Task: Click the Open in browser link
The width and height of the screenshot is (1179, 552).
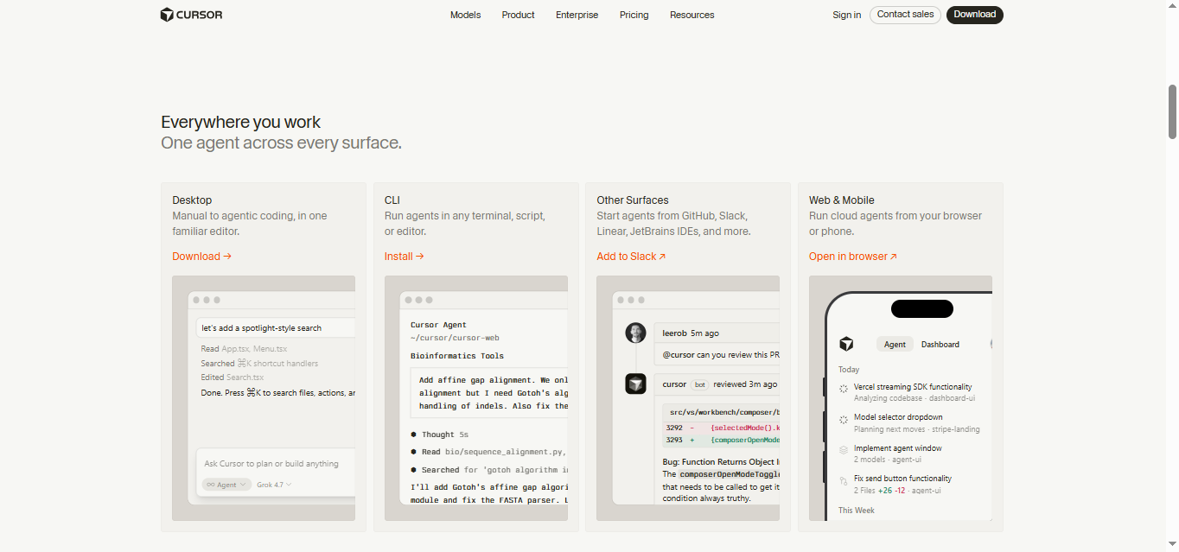Action: pyautogui.click(x=852, y=257)
